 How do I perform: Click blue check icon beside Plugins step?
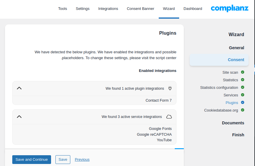[x=242, y=103]
